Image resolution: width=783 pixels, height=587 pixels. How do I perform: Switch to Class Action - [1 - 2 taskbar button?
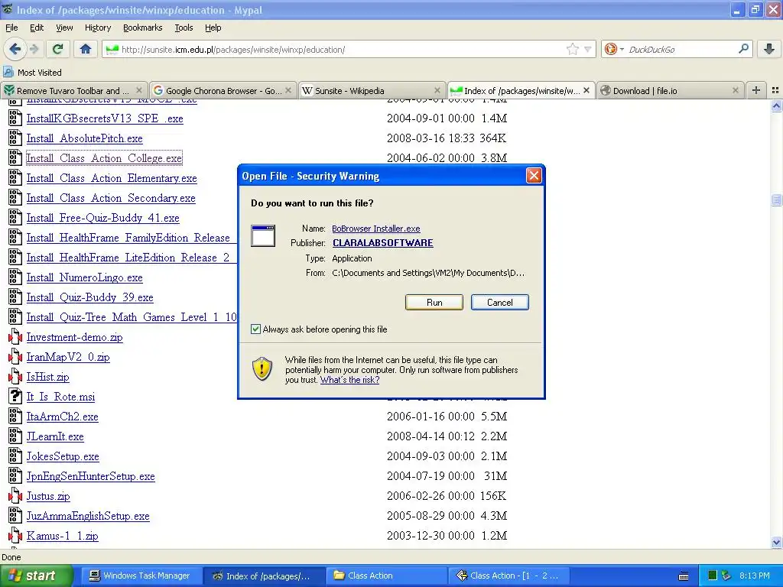coord(508,576)
